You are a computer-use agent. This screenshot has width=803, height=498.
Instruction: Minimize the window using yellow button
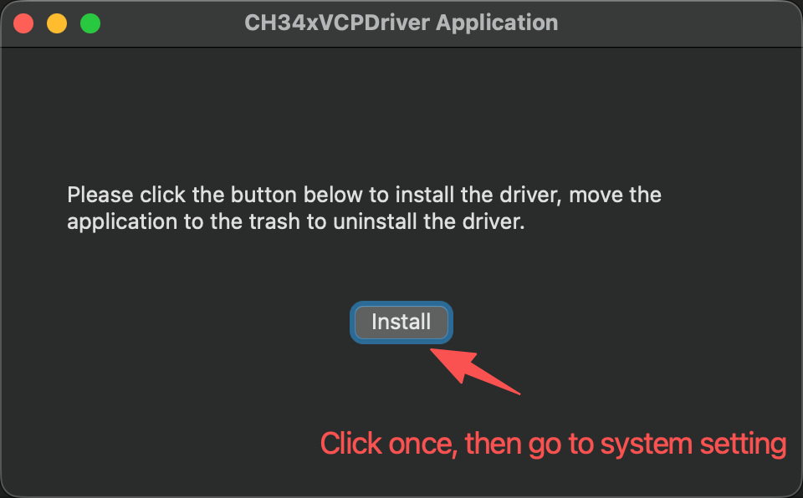[x=57, y=23]
